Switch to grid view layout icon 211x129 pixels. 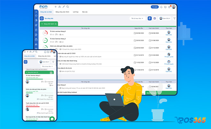154,19
